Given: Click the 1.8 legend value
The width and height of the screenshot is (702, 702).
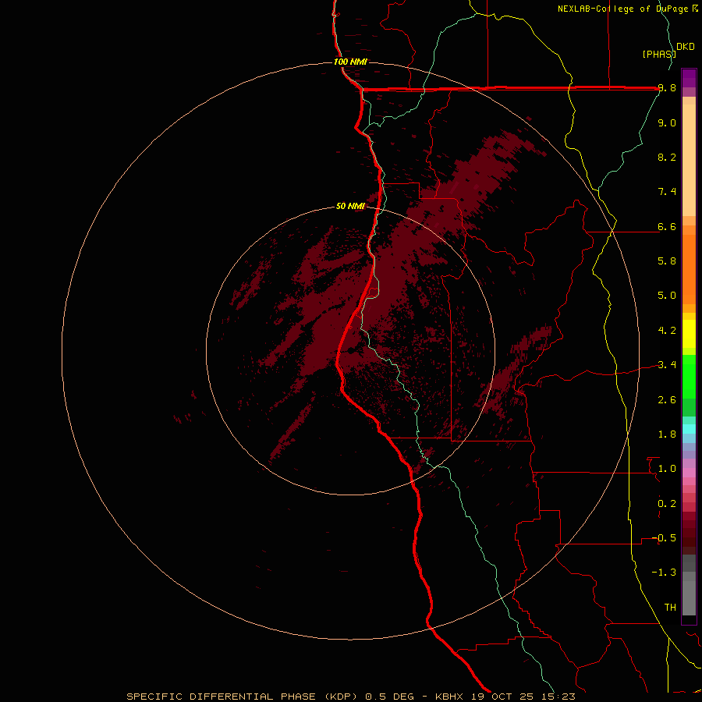Looking at the screenshot, I should click(667, 434).
